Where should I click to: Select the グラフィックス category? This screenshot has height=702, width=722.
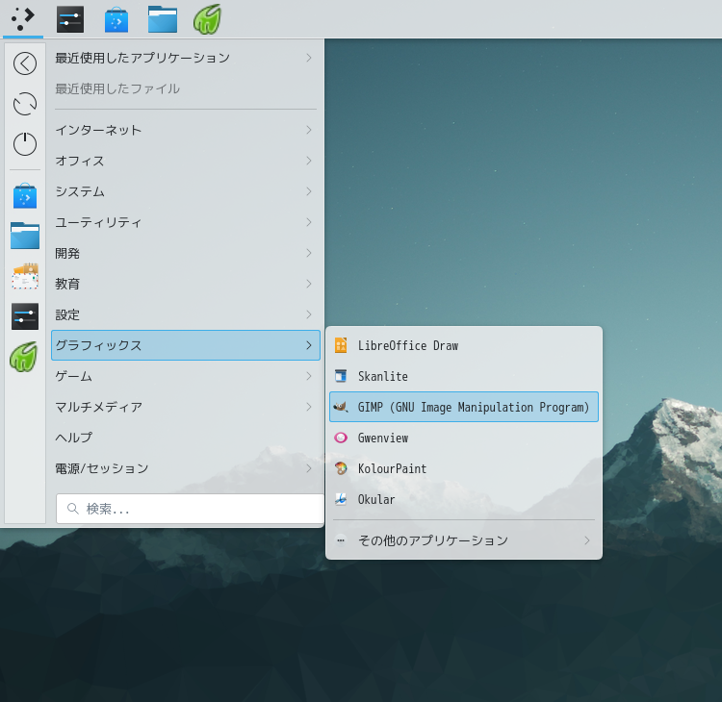186,345
